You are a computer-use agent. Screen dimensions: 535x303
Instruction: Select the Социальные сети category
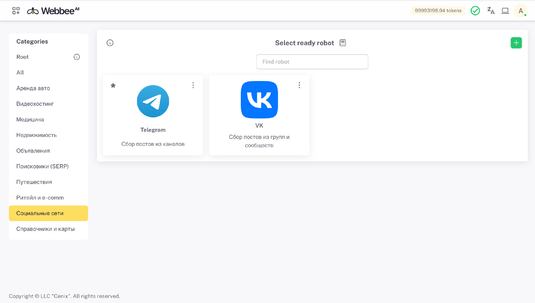(49, 213)
